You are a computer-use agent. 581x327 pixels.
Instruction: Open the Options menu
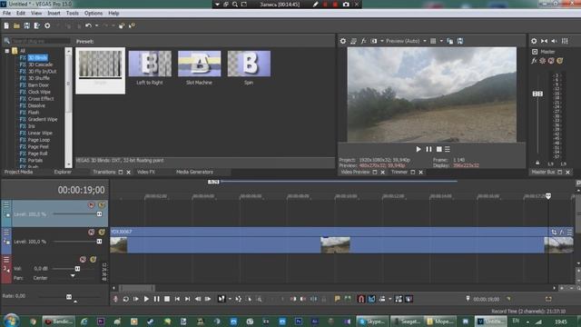click(94, 13)
